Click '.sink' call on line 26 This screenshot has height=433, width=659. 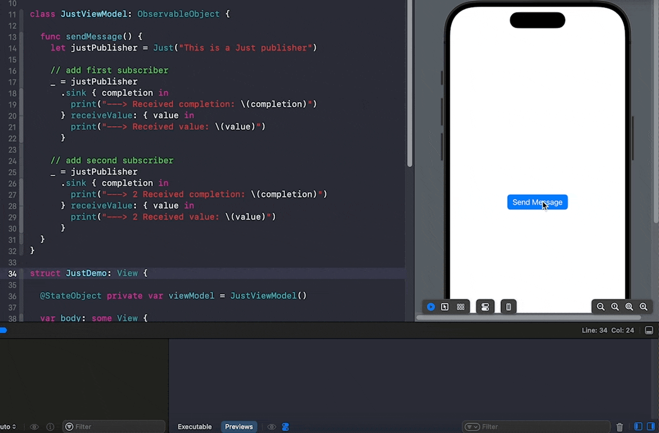[73, 183]
